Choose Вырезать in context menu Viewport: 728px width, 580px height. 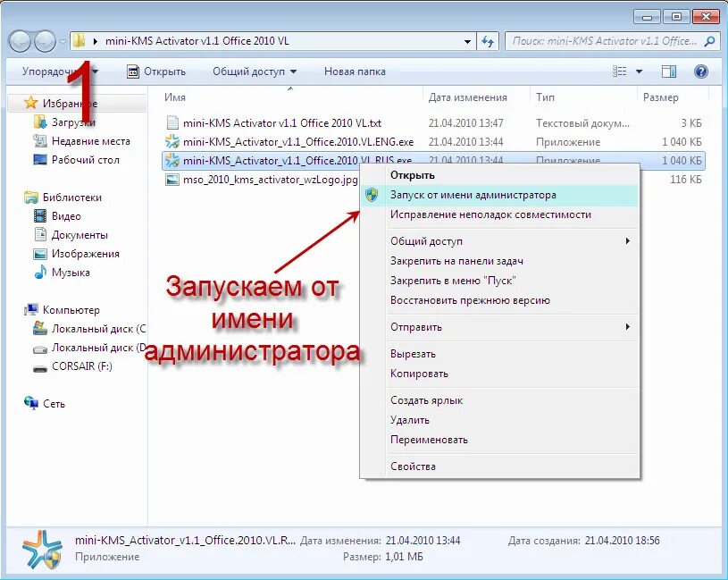(499, 354)
